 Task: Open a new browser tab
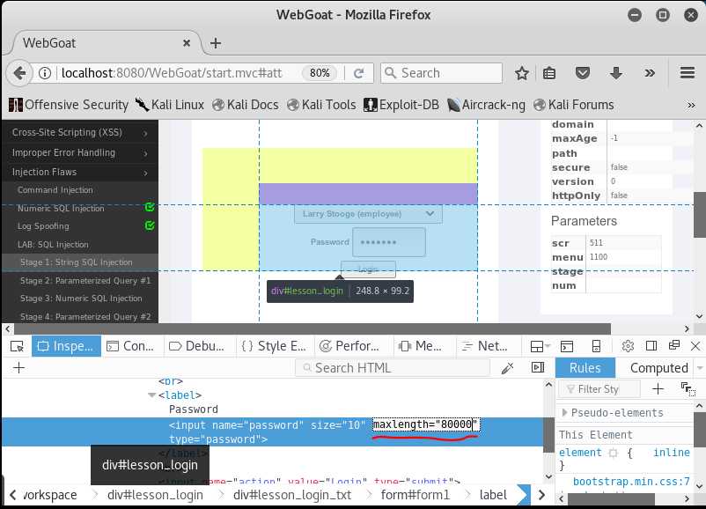point(216,43)
